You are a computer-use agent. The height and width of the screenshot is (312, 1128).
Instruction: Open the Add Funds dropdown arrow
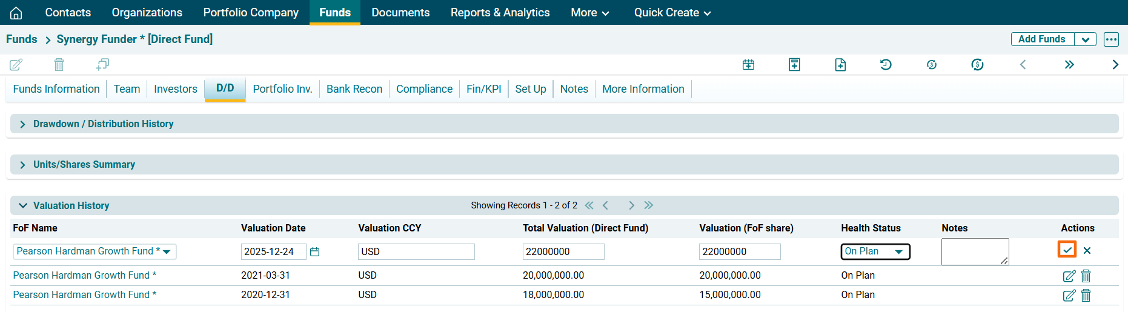coord(1085,39)
